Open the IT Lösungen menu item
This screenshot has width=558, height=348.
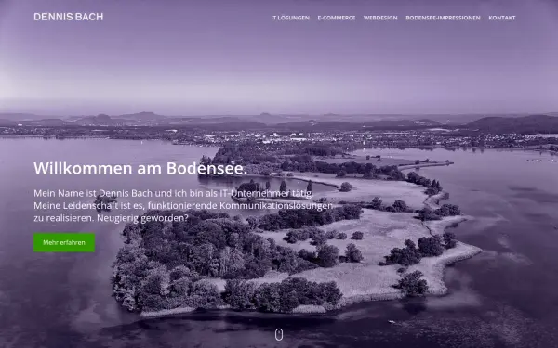[x=290, y=18]
